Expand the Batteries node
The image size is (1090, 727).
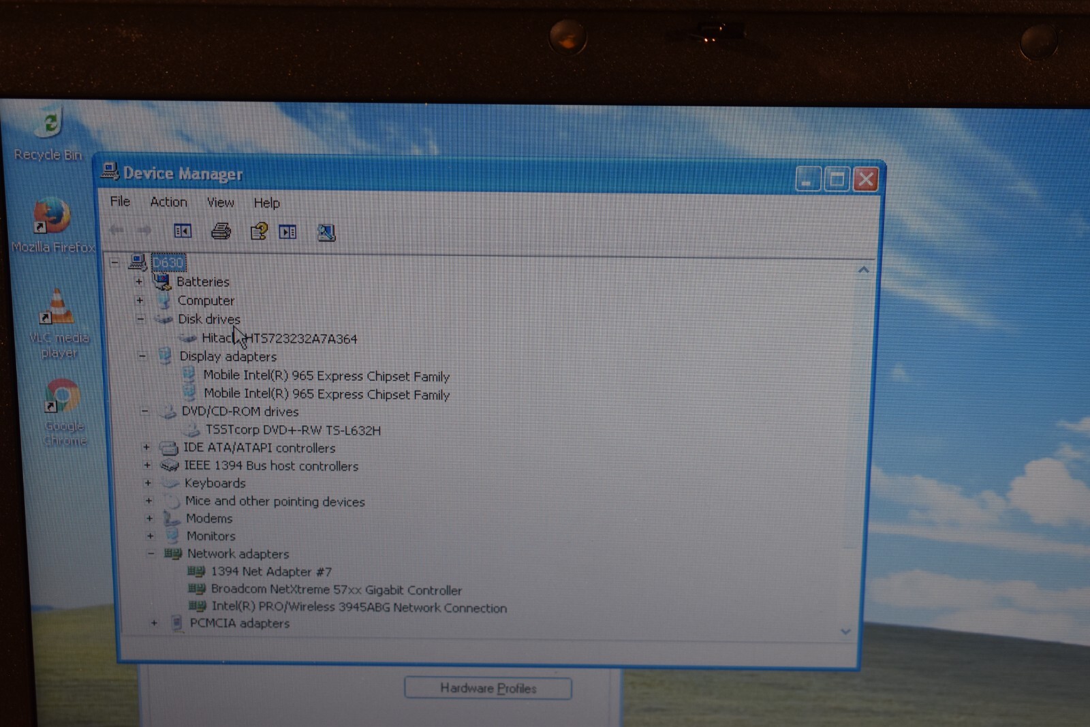139,281
